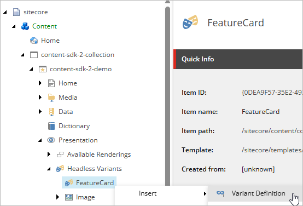Click the Content blue cubes icon
Screen dimensions: 303x206
tap(25, 26)
